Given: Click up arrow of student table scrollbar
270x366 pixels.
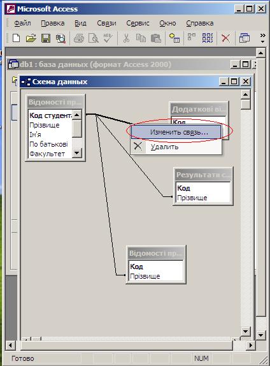Looking at the screenshot, I should coord(76,115).
